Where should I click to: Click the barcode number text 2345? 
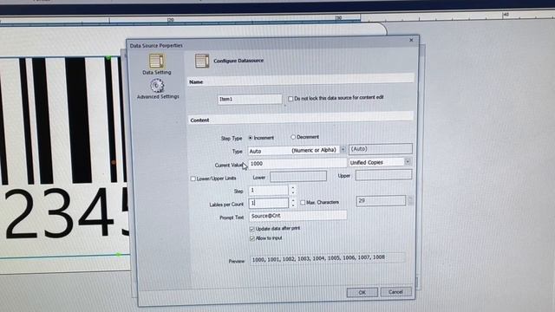pyautogui.click(x=68, y=213)
